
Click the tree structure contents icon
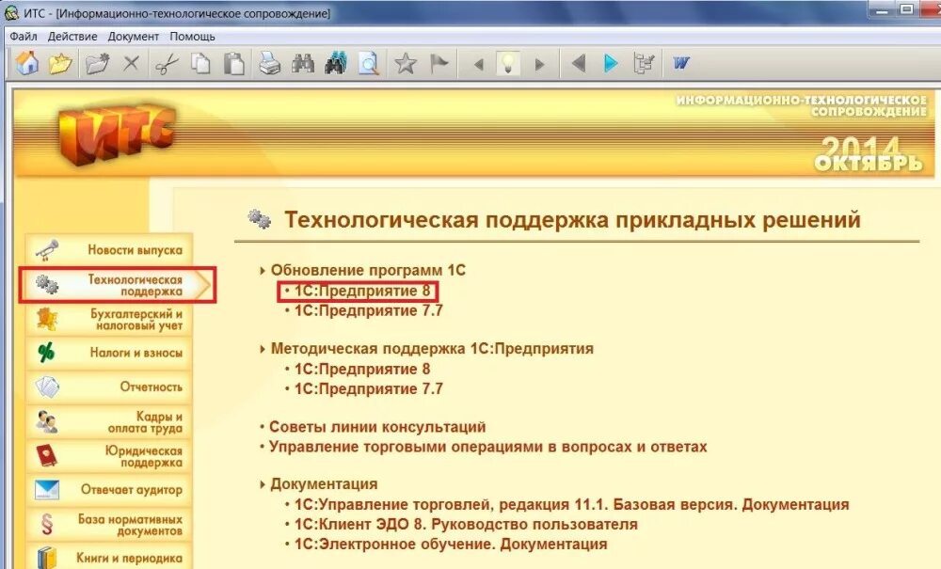tap(644, 63)
